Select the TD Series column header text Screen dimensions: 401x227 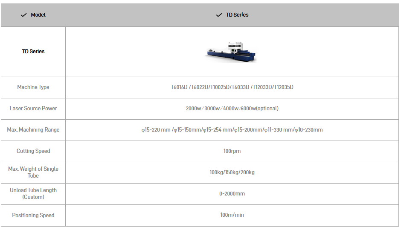[x=237, y=15]
